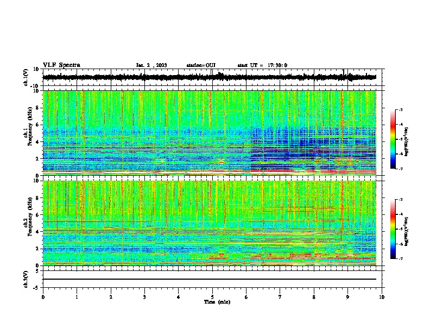Click the time axis tick label '0'
Image resolution: width=430 pixels, height=333 pixels.
pyautogui.click(x=43, y=297)
